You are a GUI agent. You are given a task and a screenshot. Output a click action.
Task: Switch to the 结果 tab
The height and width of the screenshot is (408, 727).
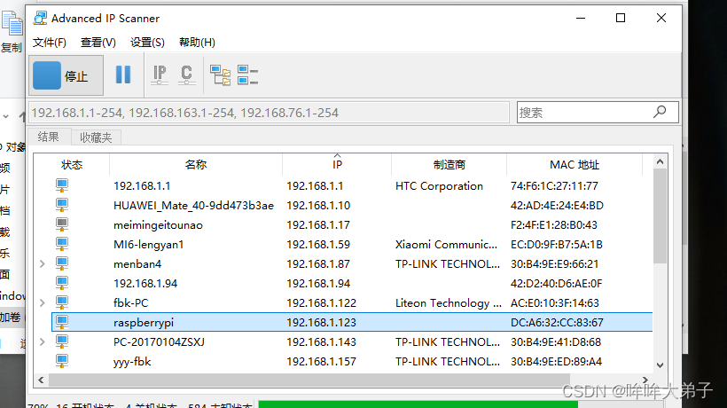(49, 137)
